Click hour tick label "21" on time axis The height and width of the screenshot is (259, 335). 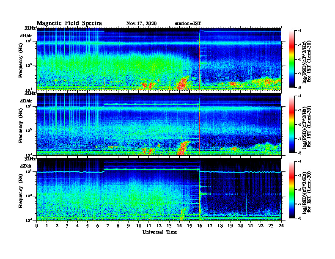pyautogui.click(x=250, y=226)
